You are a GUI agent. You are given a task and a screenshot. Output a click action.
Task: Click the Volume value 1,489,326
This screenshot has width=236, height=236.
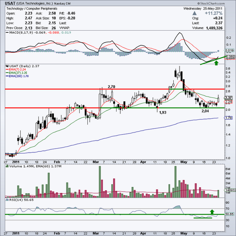[214, 28]
